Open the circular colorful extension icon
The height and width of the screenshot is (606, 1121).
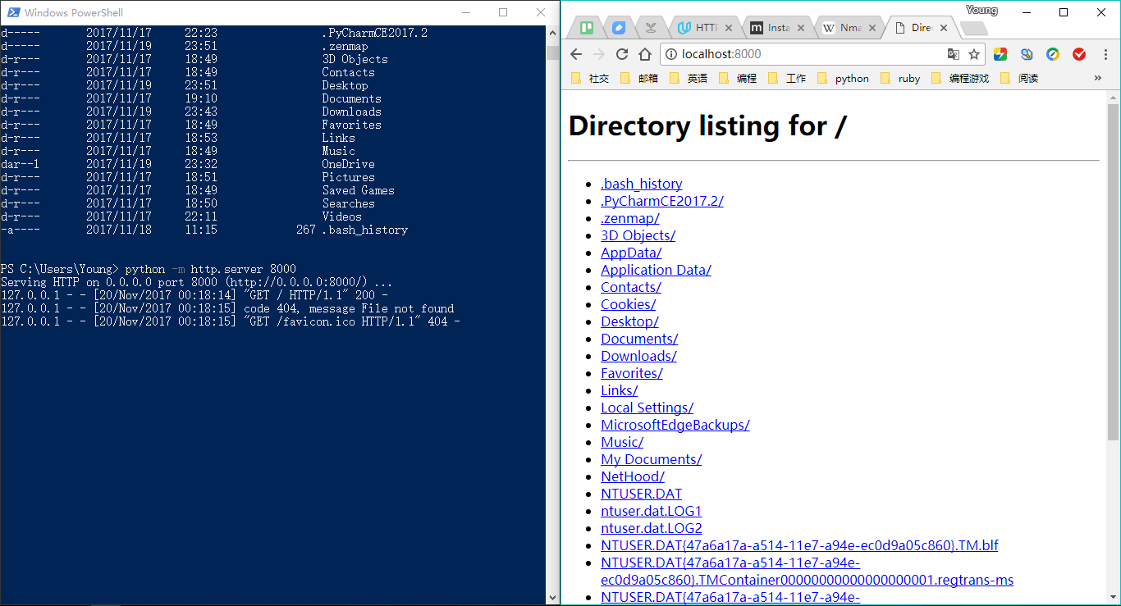(x=1053, y=54)
